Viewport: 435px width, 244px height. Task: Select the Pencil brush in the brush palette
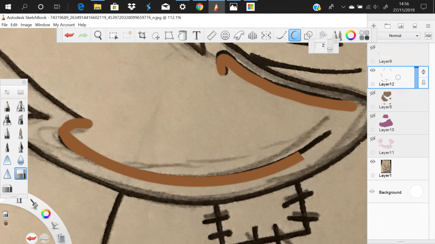click(7, 107)
